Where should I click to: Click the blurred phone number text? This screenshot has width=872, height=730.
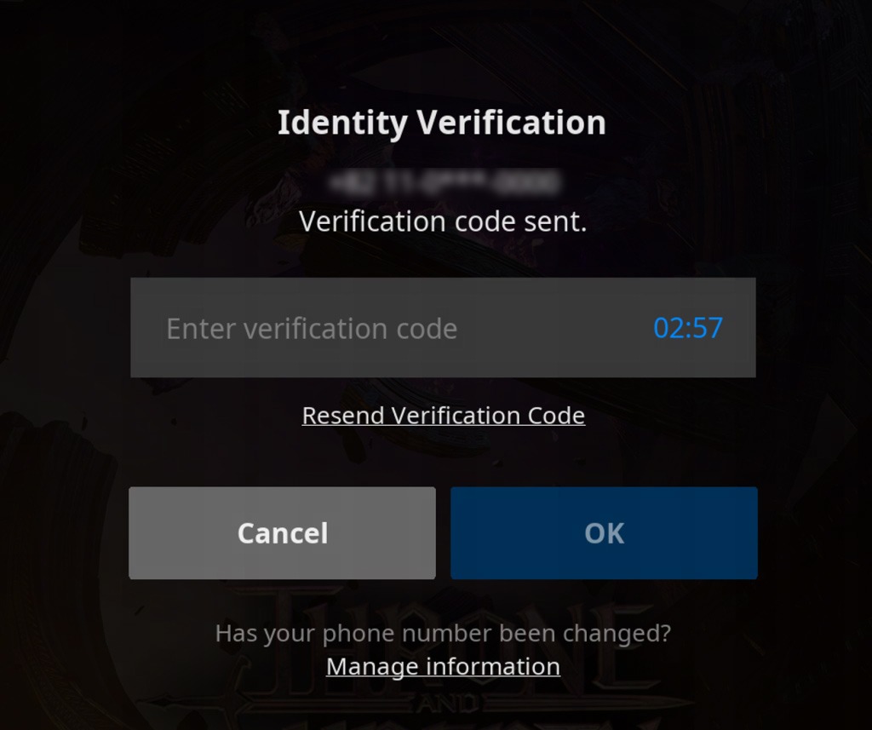click(x=443, y=183)
